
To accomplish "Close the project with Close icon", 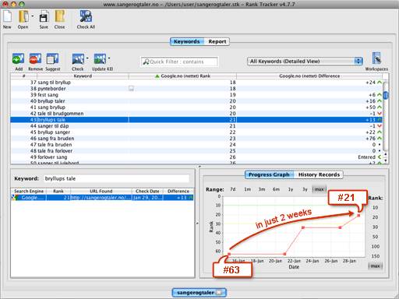I will (60, 16).
